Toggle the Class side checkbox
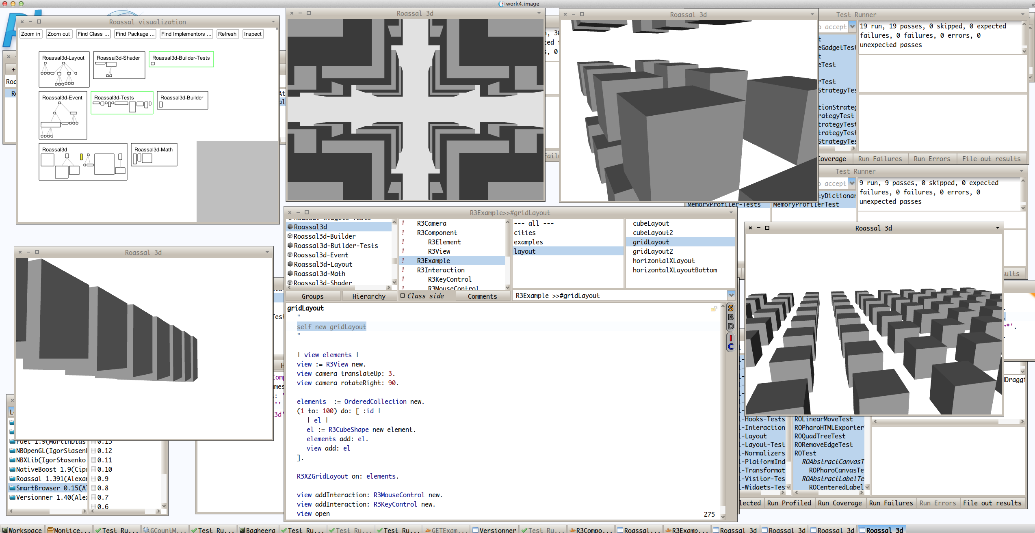The width and height of the screenshot is (1035, 533). pos(403,296)
